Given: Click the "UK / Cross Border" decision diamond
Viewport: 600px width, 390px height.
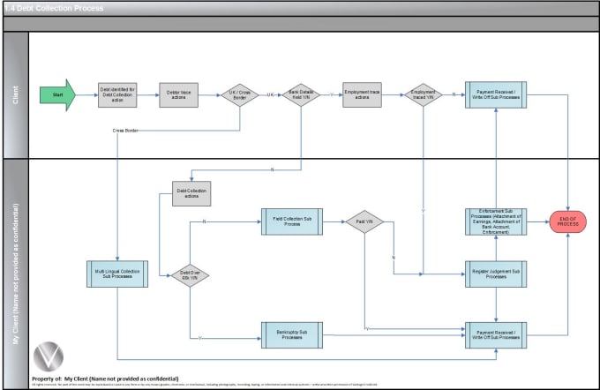Looking at the screenshot, I should pyautogui.click(x=240, y=95).
